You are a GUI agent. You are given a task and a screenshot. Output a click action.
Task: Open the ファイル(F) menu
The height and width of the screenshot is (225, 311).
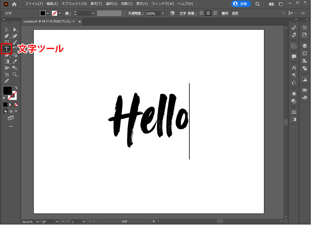click(34, 4)
